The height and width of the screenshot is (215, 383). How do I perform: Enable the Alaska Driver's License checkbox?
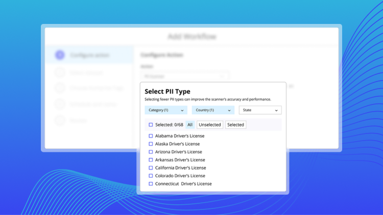(x=151, y=144)
